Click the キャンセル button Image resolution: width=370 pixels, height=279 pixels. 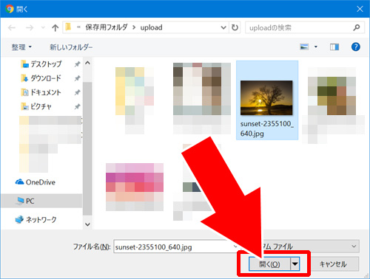coord(333,264)
